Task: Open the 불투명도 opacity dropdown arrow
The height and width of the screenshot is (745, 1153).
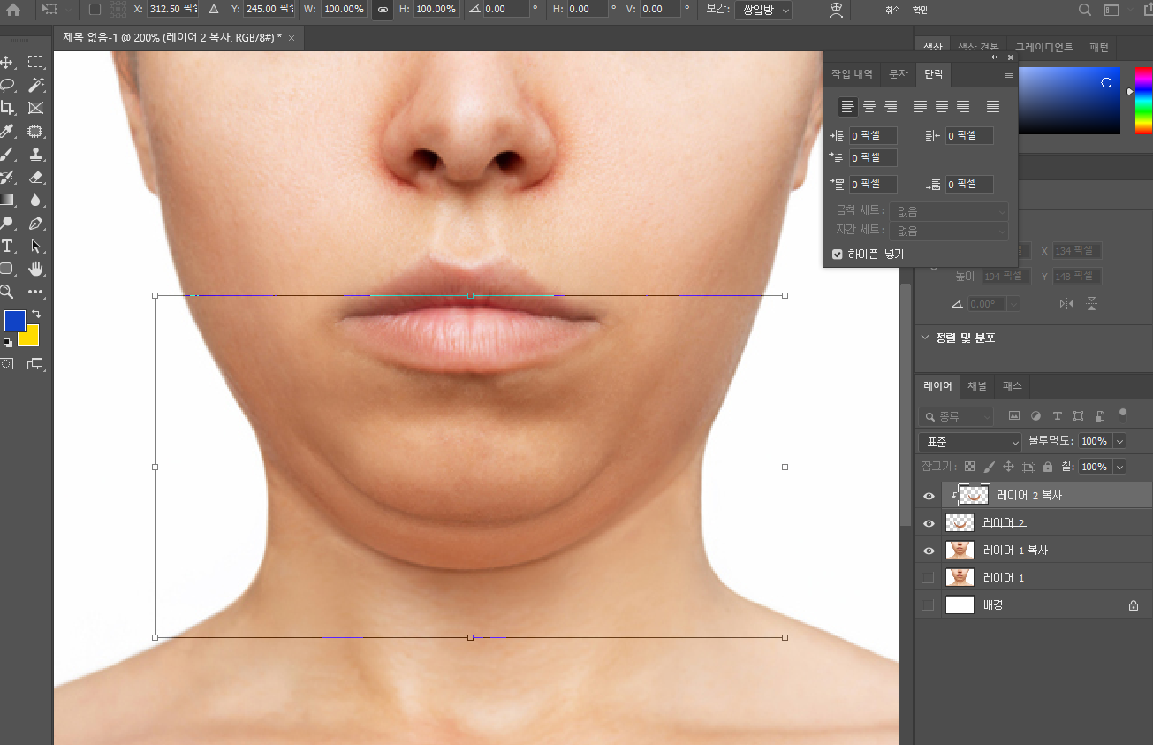Action: point(1120,441)
